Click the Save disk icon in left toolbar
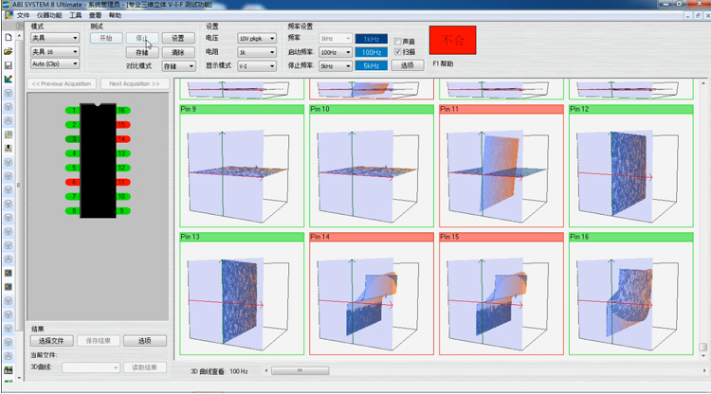This screenshot has width=711, height=394. pos(8,65)
